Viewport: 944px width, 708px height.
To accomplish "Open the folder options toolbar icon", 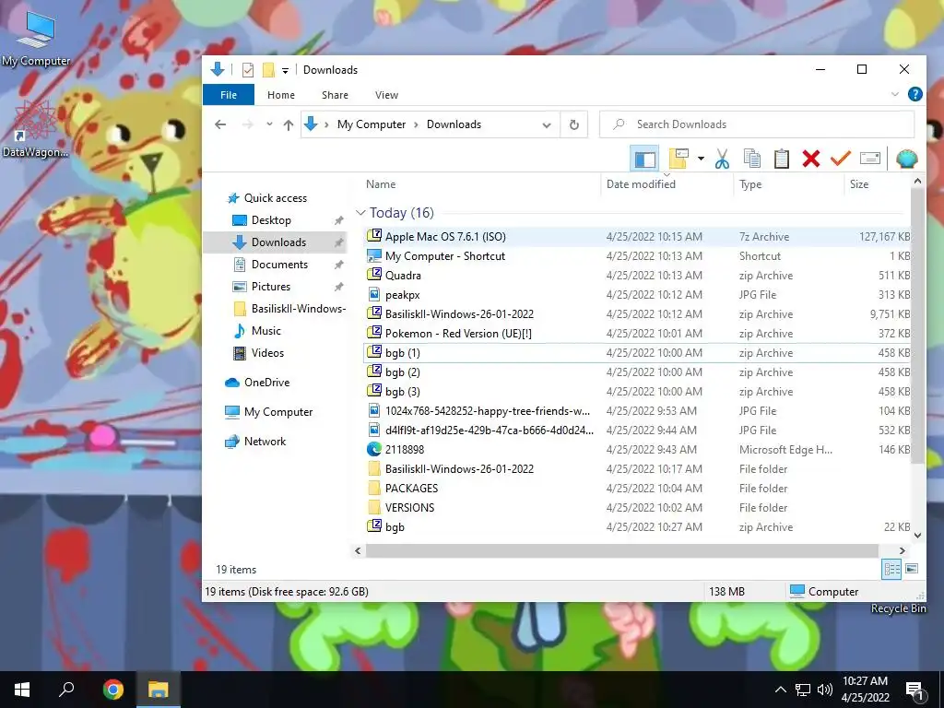I will point(678,159).
